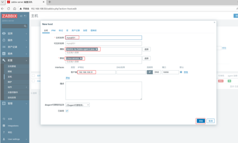
Task: Close the New host dialog
Action: tap(214, 23)
